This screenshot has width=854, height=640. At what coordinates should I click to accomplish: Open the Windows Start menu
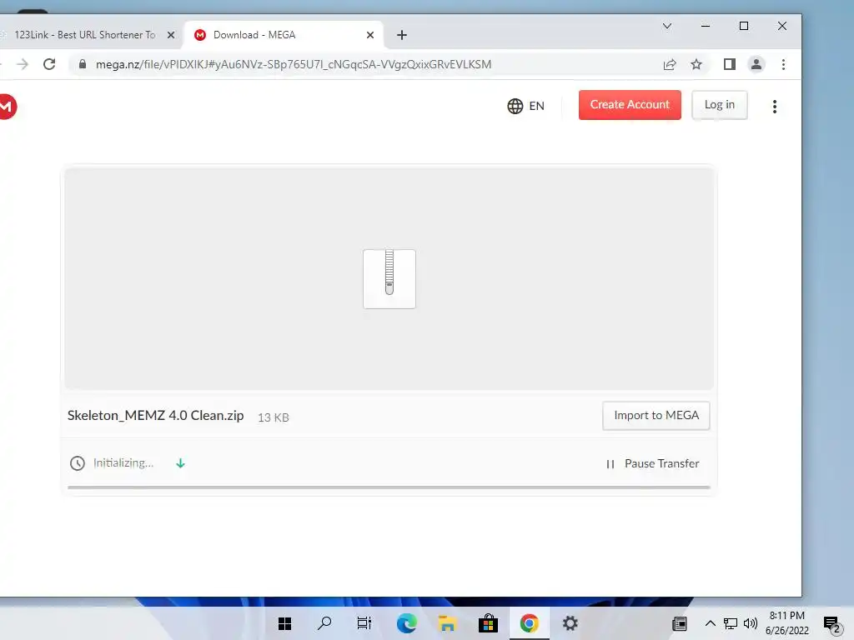point(284,623)
